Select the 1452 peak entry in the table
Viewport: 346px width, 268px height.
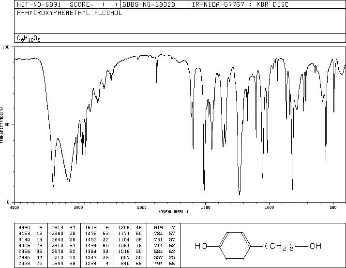pyautogui.click(x=97, y=239)
